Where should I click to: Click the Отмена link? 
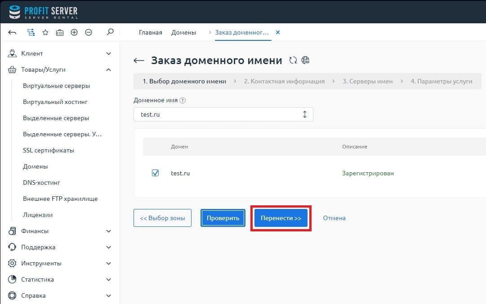(x=334, y=218)
